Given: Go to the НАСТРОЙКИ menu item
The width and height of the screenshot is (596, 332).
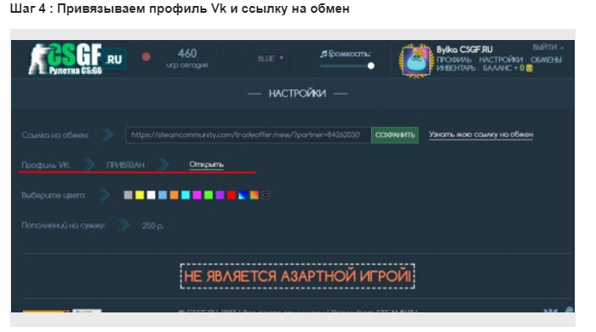Looking at the screenshot, I should (501, 60).
